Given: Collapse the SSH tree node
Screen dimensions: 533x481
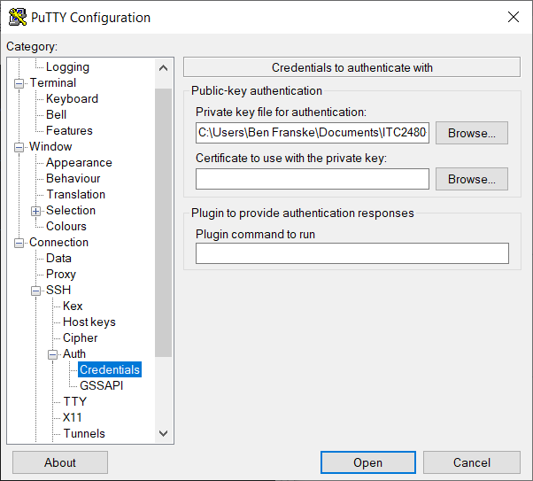Looking at the screenshot, I should [36, 291].
